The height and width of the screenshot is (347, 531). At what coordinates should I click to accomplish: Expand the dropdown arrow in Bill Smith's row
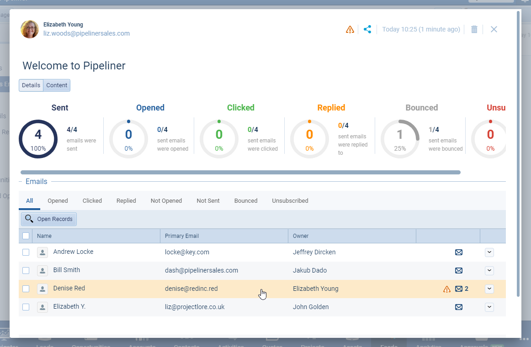tap(489, 271)
